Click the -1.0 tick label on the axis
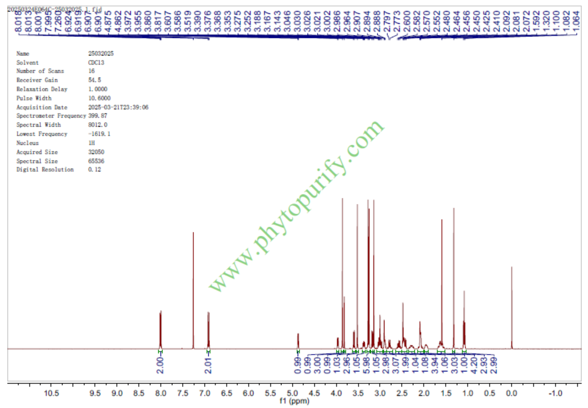 (555, 393)
